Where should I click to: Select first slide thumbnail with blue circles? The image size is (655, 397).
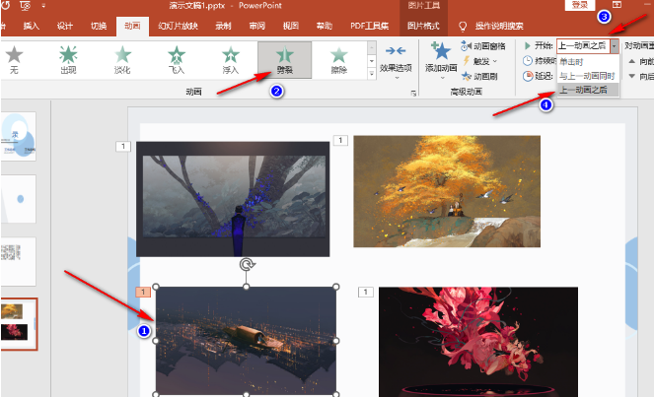click(x=19, y=136)
